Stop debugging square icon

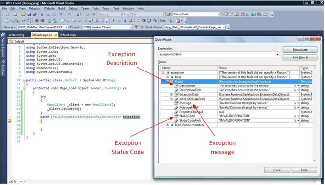click(125, 21)
